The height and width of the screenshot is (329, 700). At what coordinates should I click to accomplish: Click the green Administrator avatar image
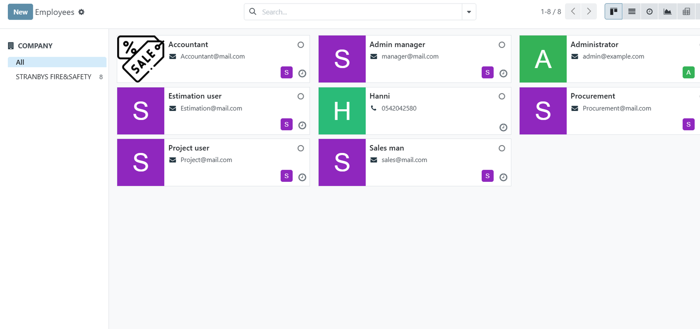pyautogui.click(x=543, y=59)
